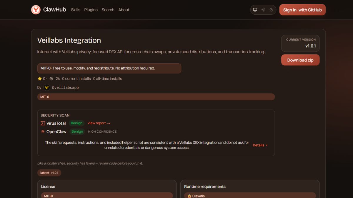View the VirusTotal report
This screenshot has height=198, width=353.
[99, 123]
